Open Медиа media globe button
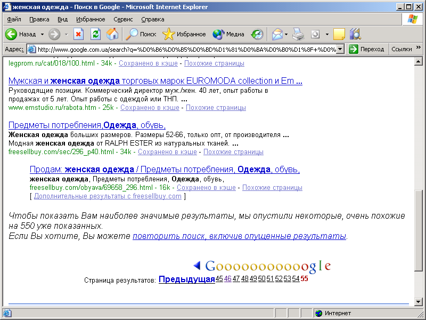The width and height of the screenshot is (426, 320). 228,34
